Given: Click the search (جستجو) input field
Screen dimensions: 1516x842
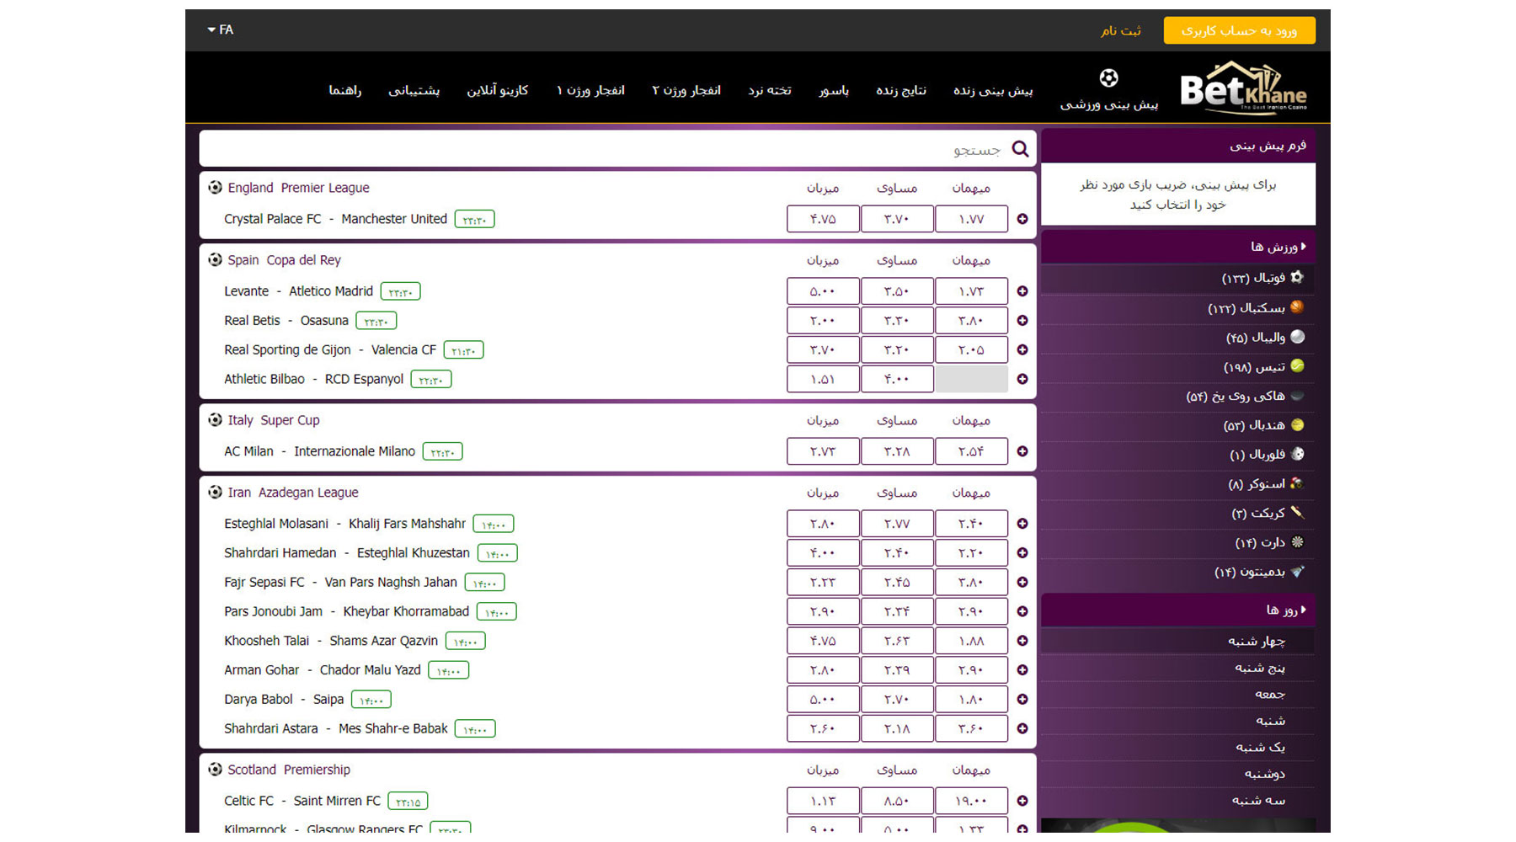Looking at the screenshot, I should point(618,149).
